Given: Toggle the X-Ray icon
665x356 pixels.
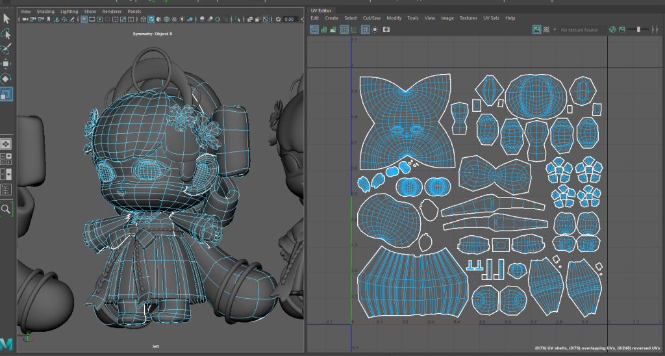Looking at the screenshot, I should tap(250, 19).
